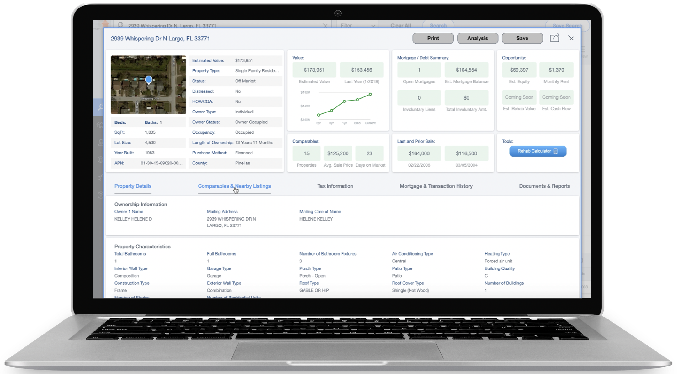Open the Analysis view
678x374 pixels.
tap(477, 38)
